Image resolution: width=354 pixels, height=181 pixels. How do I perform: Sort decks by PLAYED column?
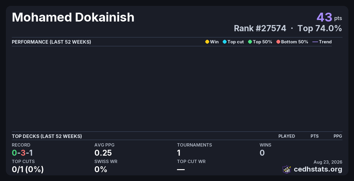coord(287,136)
